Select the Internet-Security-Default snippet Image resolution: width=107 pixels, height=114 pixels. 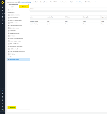(15, 41)
